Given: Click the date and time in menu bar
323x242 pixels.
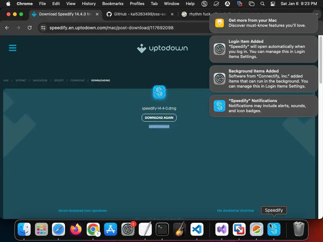Looking at the screenshot, I should pos(299,3).
